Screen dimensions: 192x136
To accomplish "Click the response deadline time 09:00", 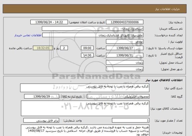I will (x=87, y=48).
